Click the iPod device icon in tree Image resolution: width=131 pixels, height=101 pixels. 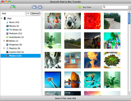pyautogui.click(x=5, y=19)
